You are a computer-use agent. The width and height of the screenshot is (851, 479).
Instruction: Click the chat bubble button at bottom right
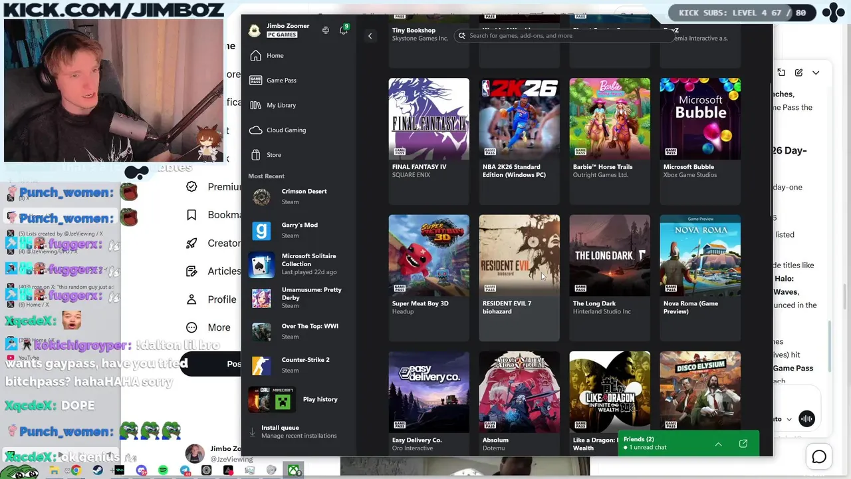[819, 457]
